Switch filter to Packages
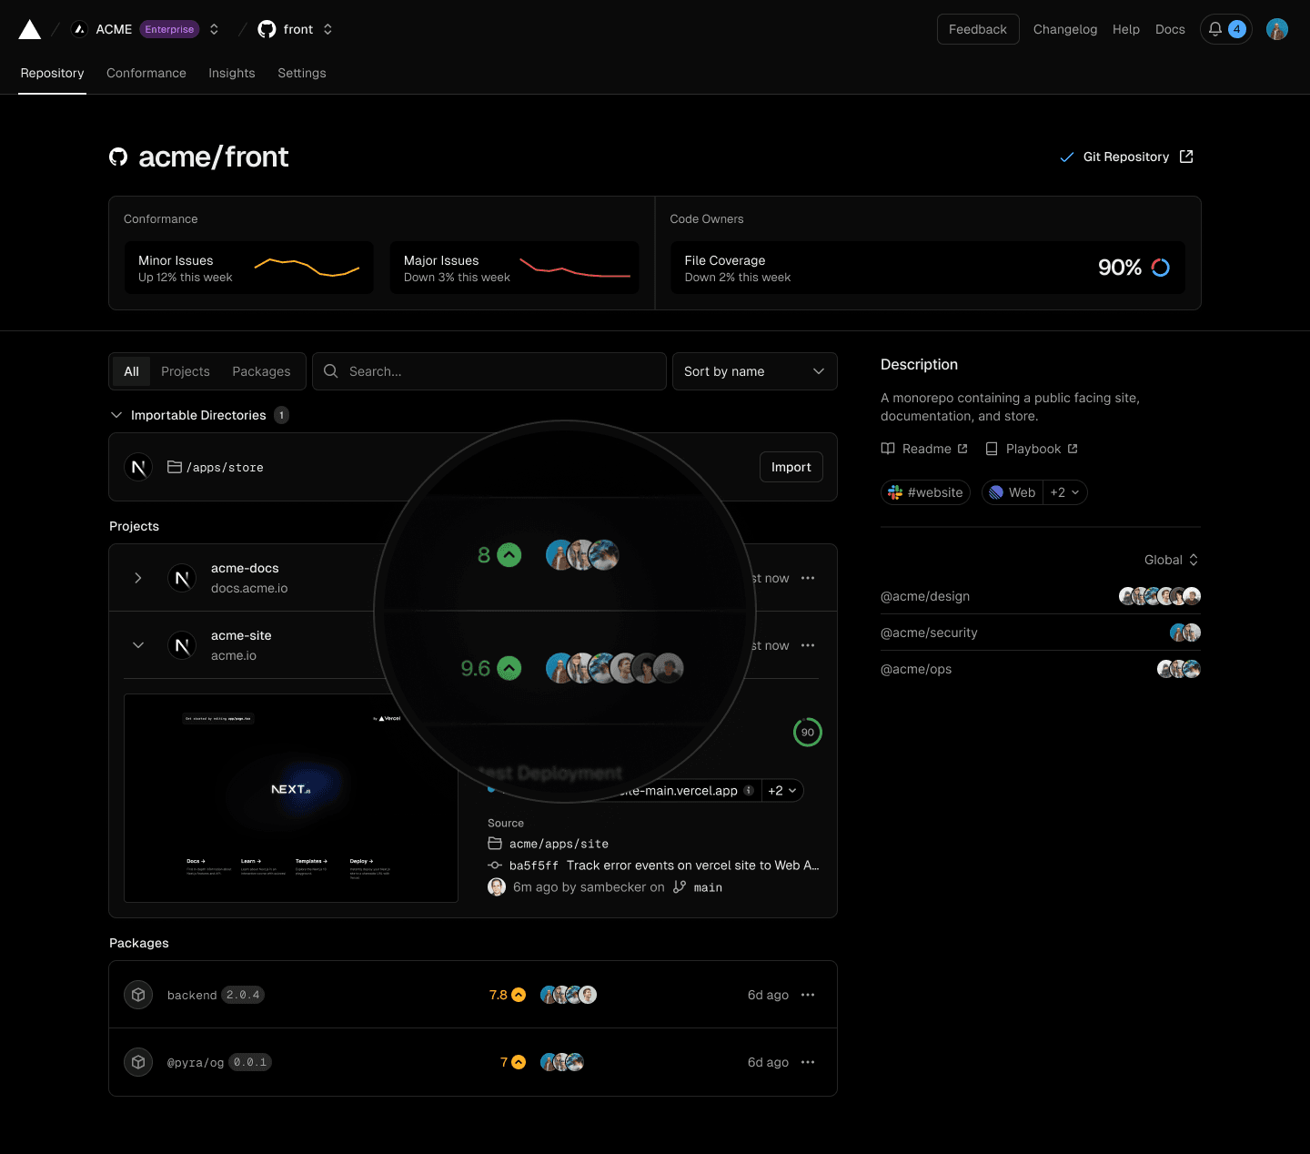1310x1154 pixels. 261,371
